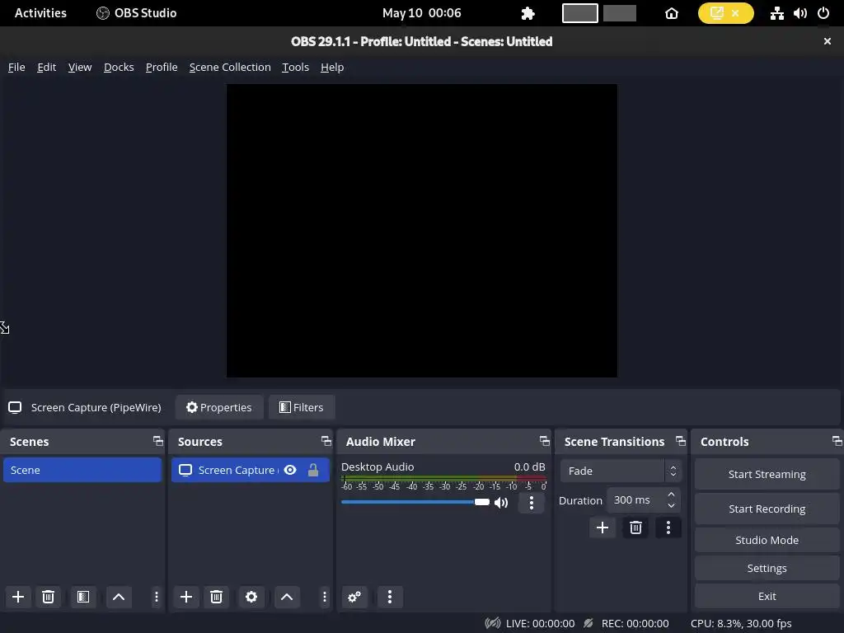Open the power menu icon
Screen dimensions: 844x633
(823, 13)
